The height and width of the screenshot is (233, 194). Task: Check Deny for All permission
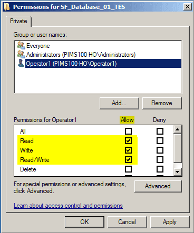click(x=160, y=131)
